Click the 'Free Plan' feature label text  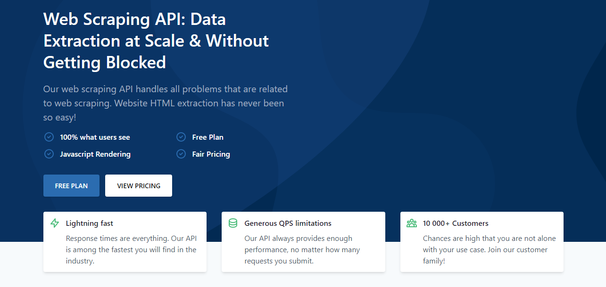tap(208, 137)
